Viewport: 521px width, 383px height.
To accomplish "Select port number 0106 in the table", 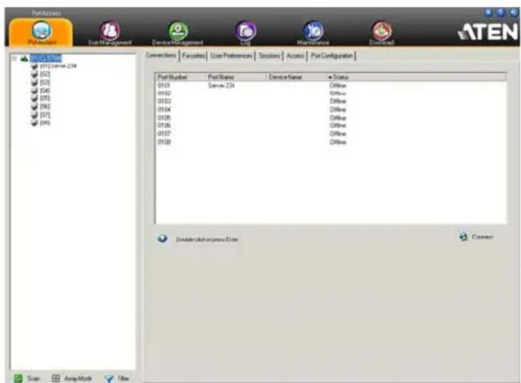I will [x=164, y=125].
